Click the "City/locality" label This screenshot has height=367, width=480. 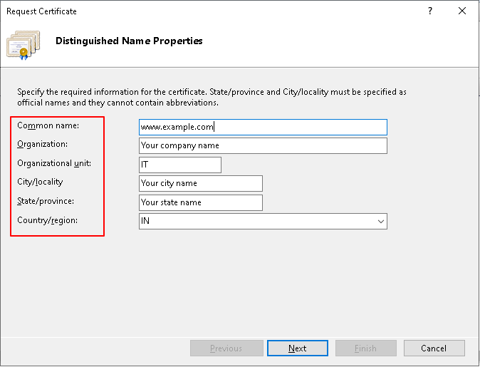(41, 182)
